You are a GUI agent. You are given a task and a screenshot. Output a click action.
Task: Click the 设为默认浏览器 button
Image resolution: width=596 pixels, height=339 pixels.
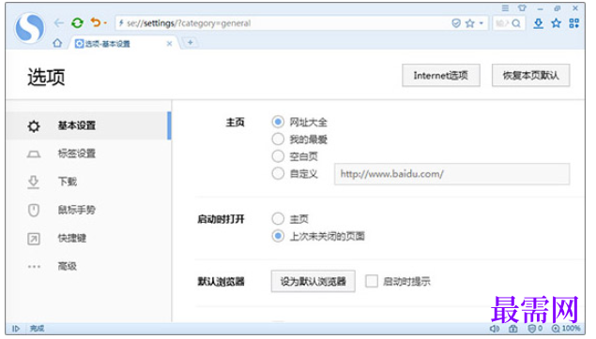[313, 281]
